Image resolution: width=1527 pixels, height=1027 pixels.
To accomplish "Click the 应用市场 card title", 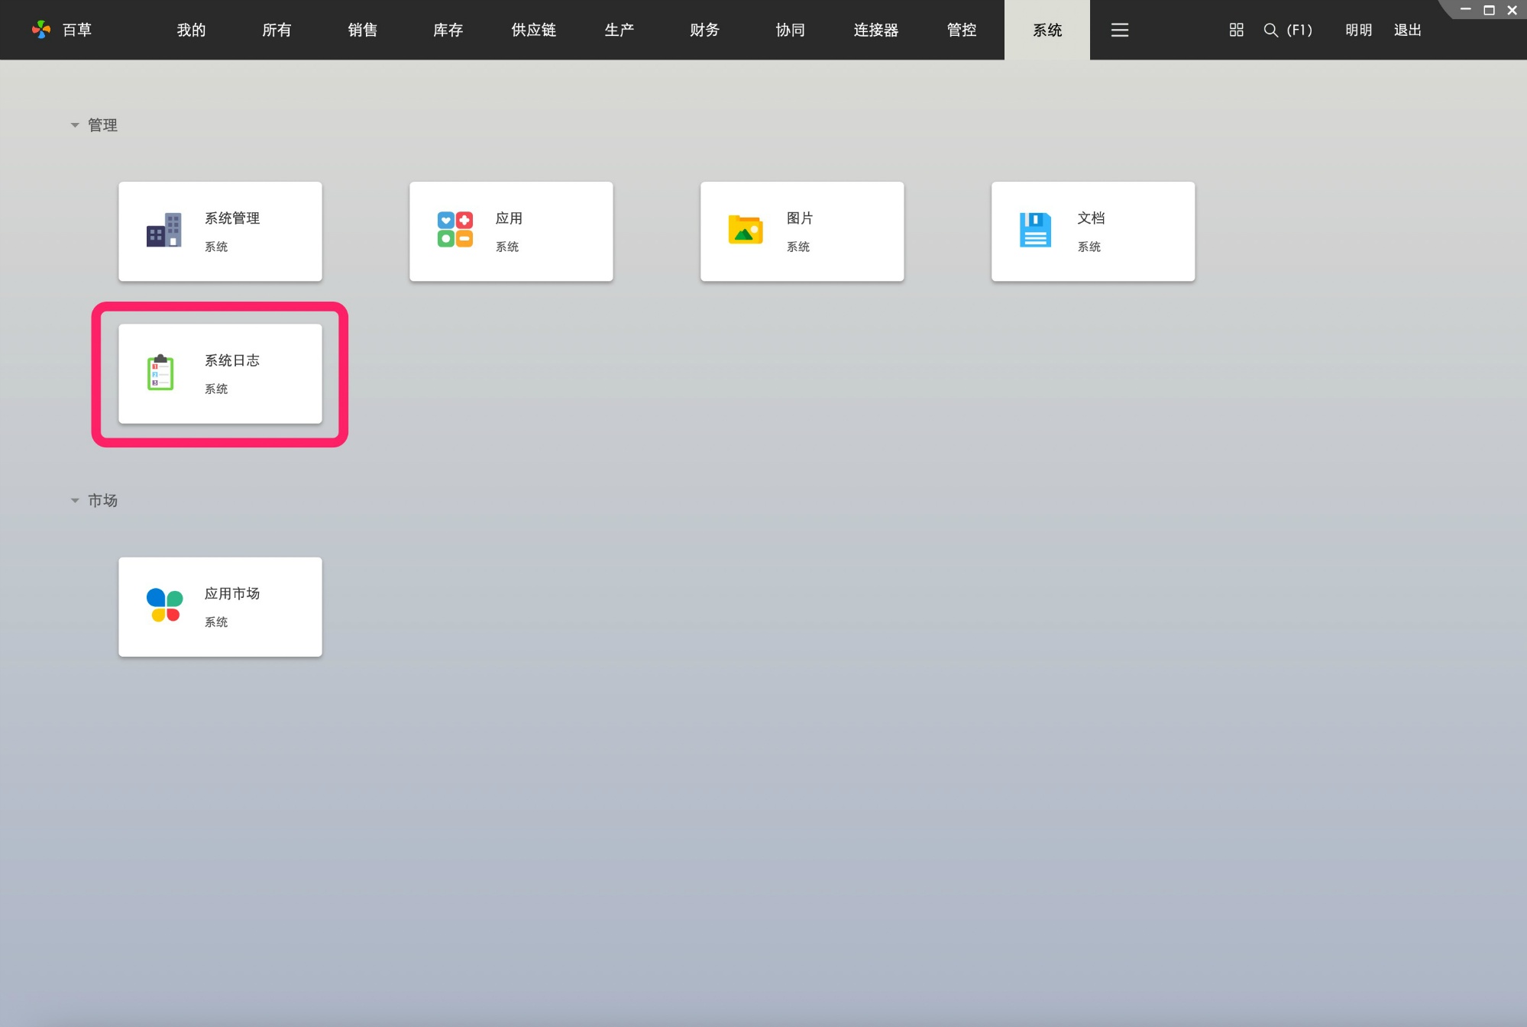I will [232, 593].
